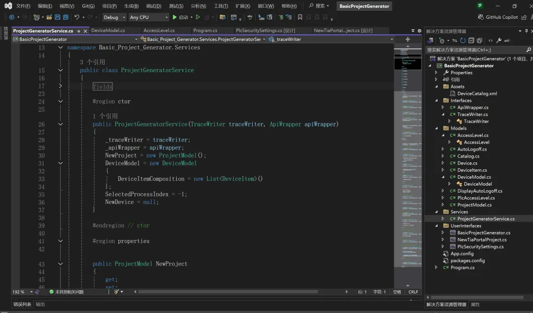Viewport: 533px width, 313px height.
Task: Open the Git(G) menu
Action: [88, 6]
